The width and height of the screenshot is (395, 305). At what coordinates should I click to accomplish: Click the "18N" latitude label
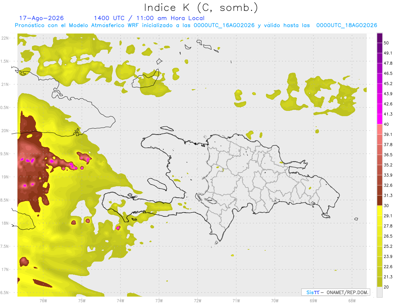pos(5,223)
